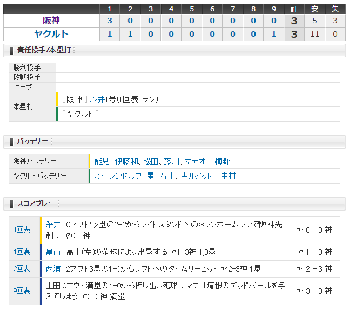Viewport: 349px width, 317px height.
Task: Open pitcher 能見 in 阪神 battery
Action: 102,161
